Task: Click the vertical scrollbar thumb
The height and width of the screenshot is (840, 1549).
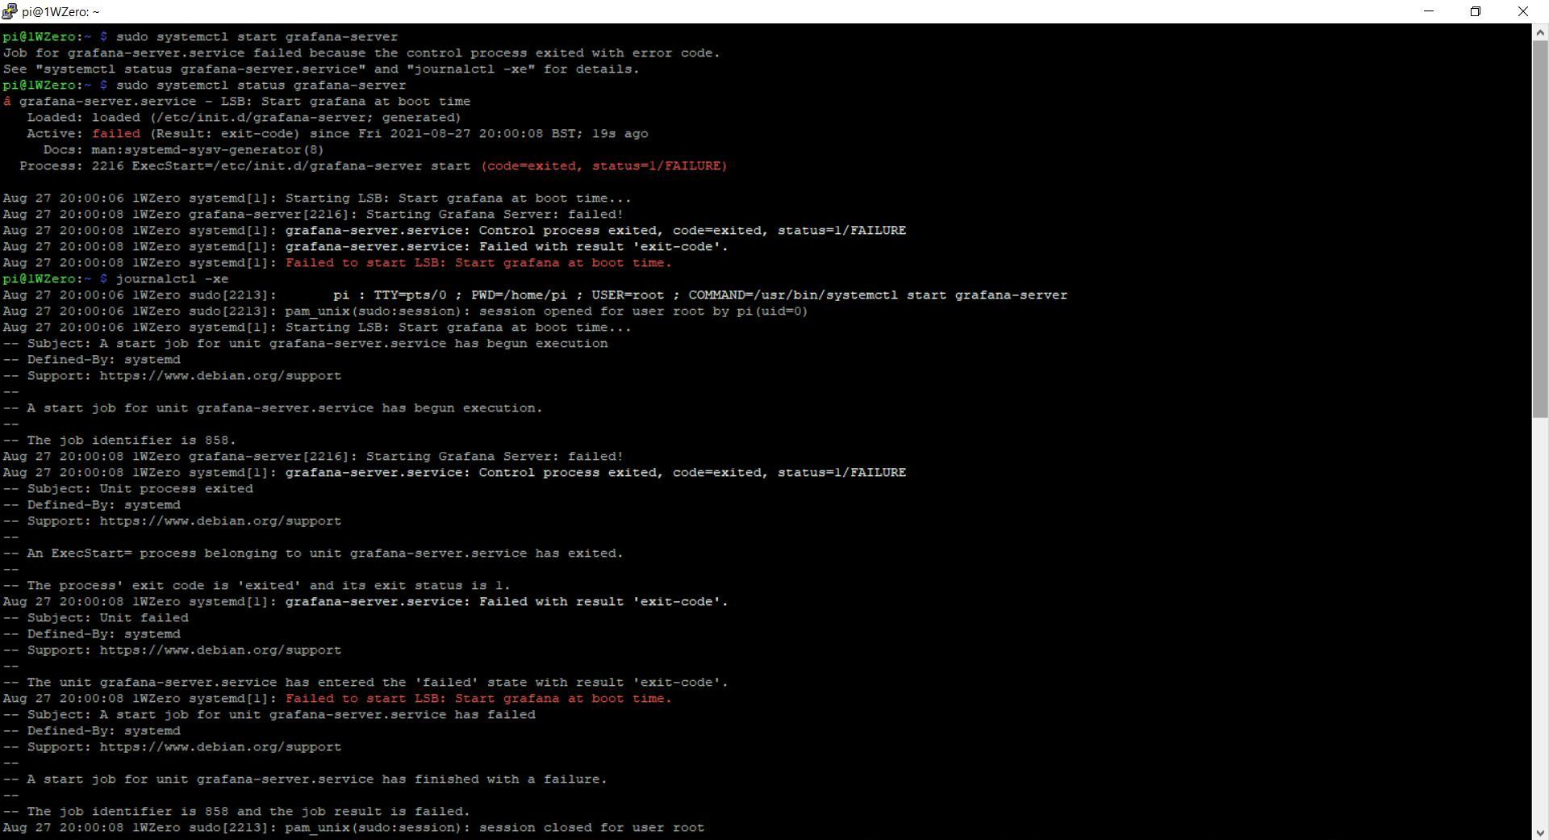Action: [x=1540, y=228]
